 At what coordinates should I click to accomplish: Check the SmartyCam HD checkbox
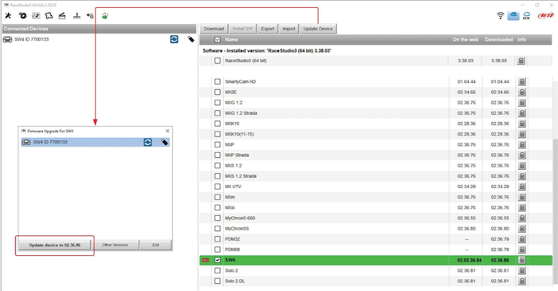coord(218,82)
